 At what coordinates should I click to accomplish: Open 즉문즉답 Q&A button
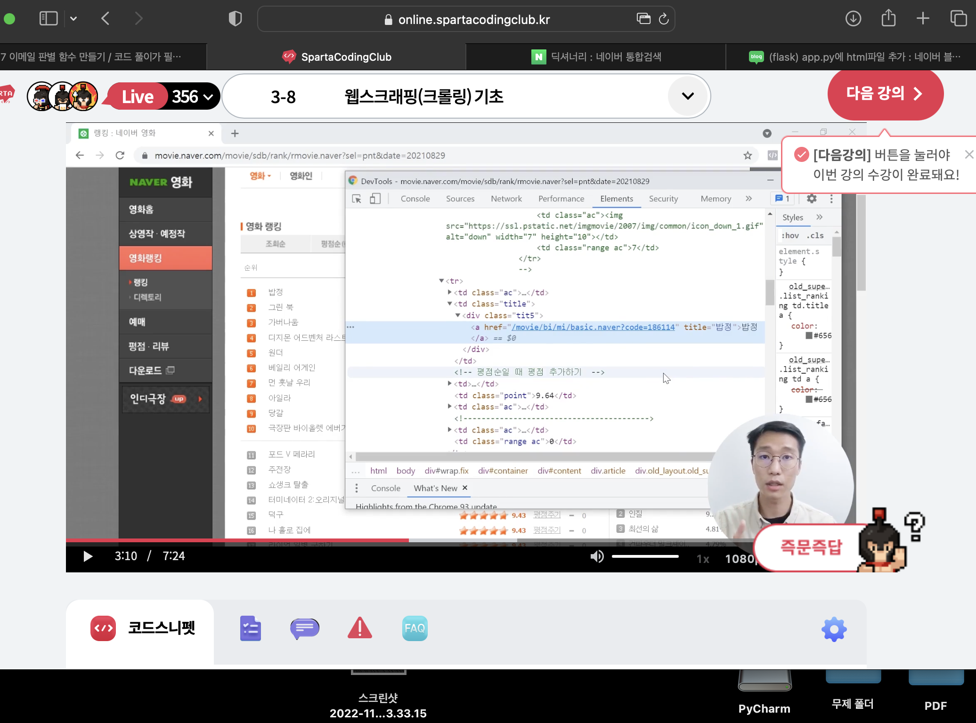(x=810, y=547)
